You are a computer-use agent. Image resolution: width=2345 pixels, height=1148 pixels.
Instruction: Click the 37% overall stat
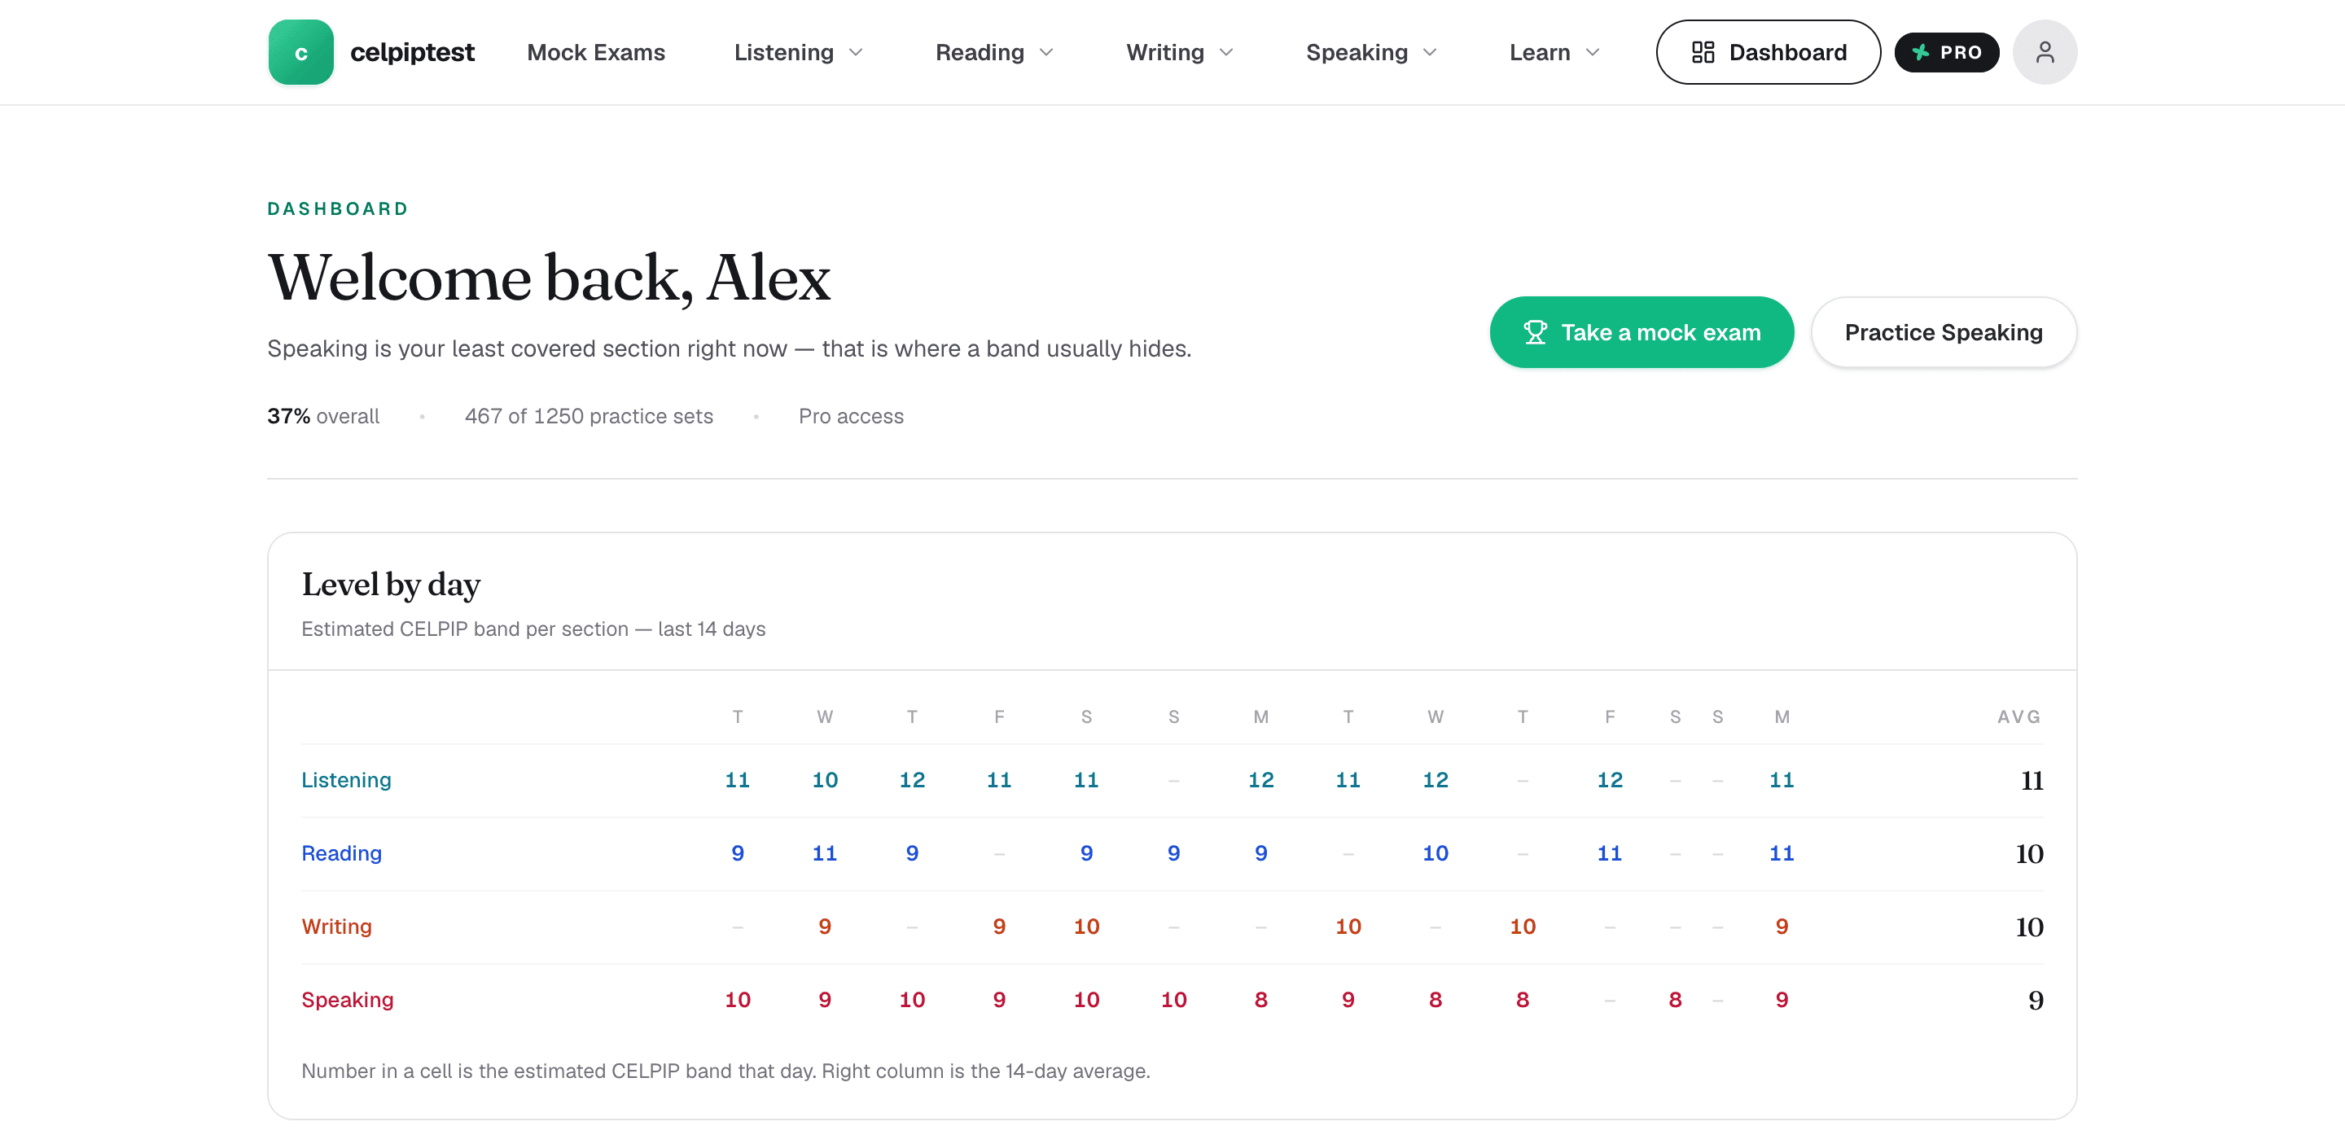pos(323,416)
